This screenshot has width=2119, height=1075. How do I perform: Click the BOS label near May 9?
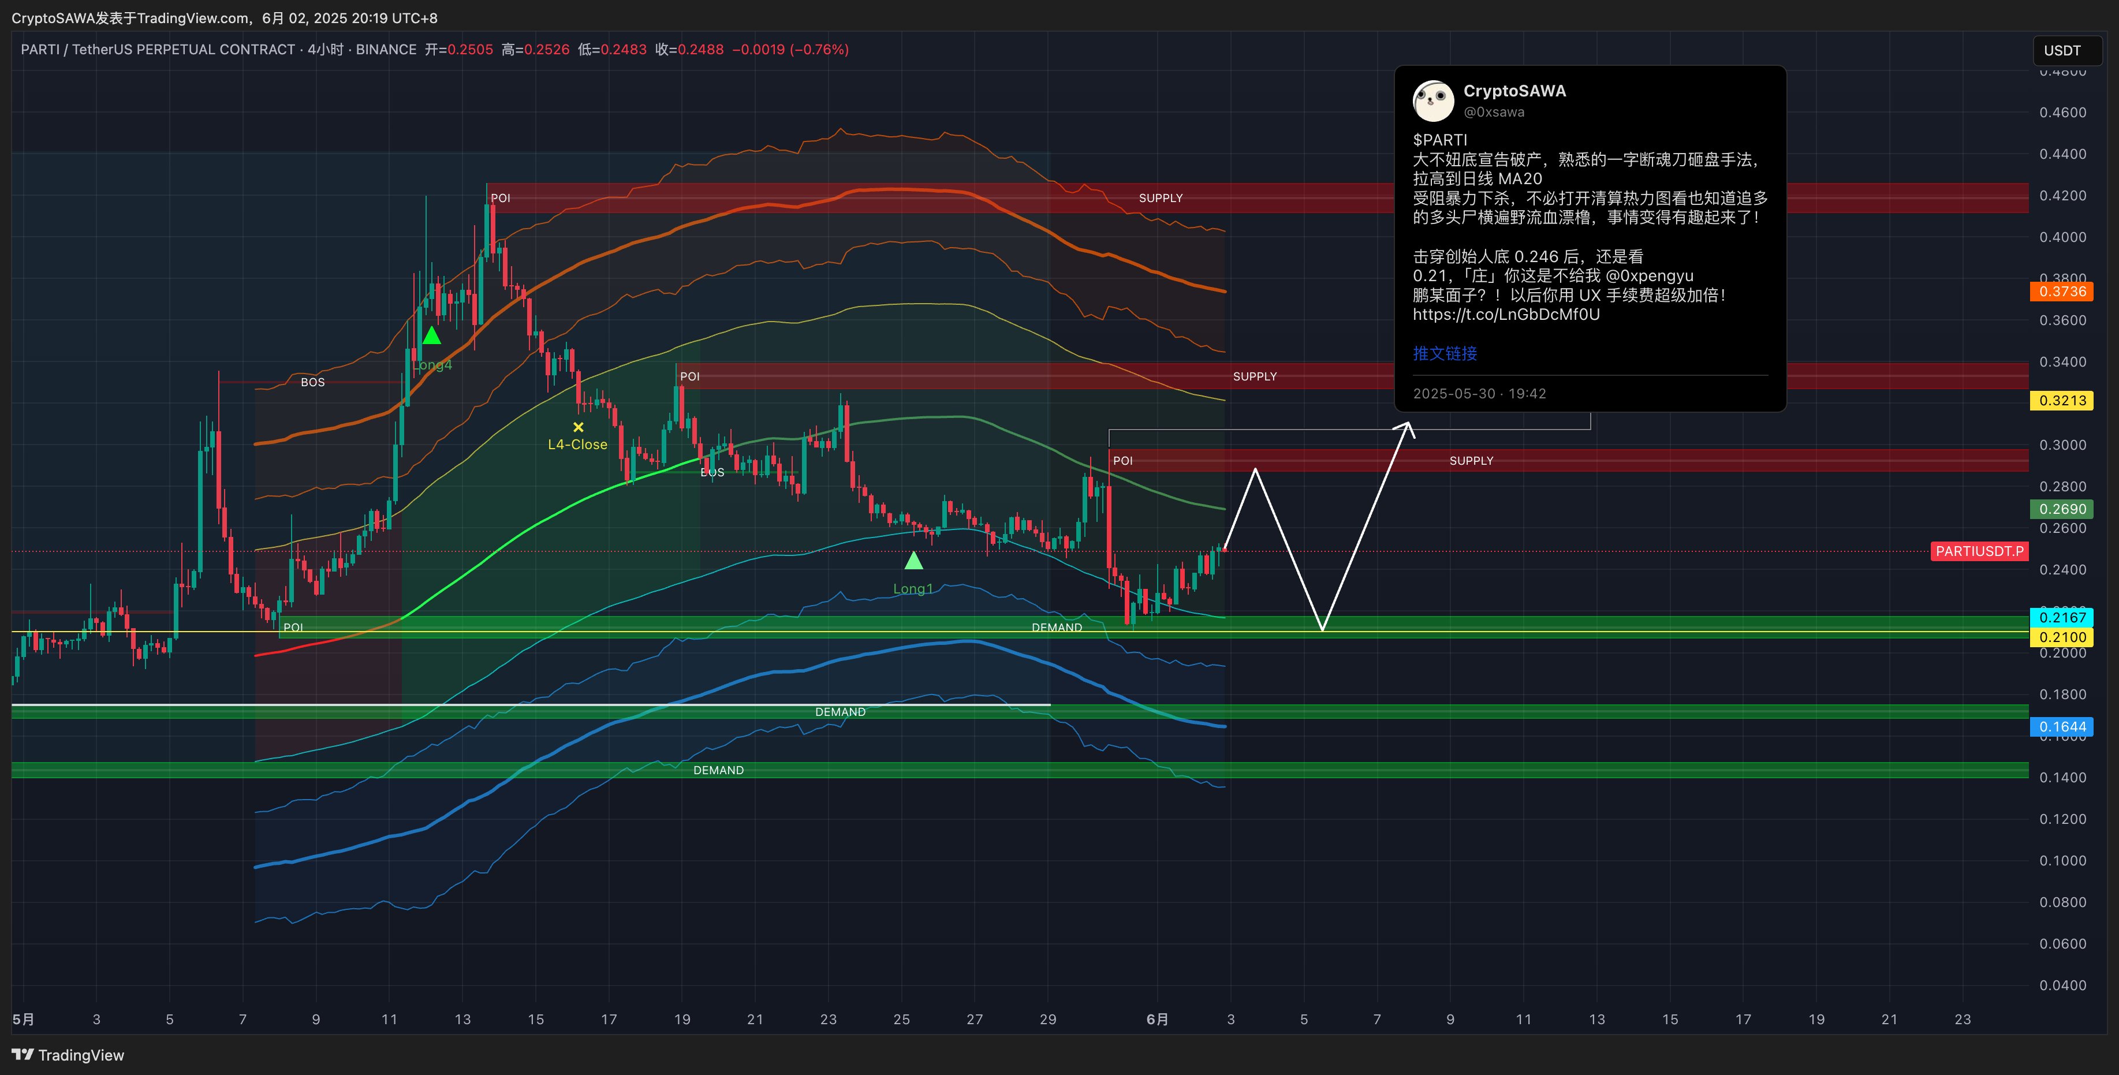(x=312, y=382)
